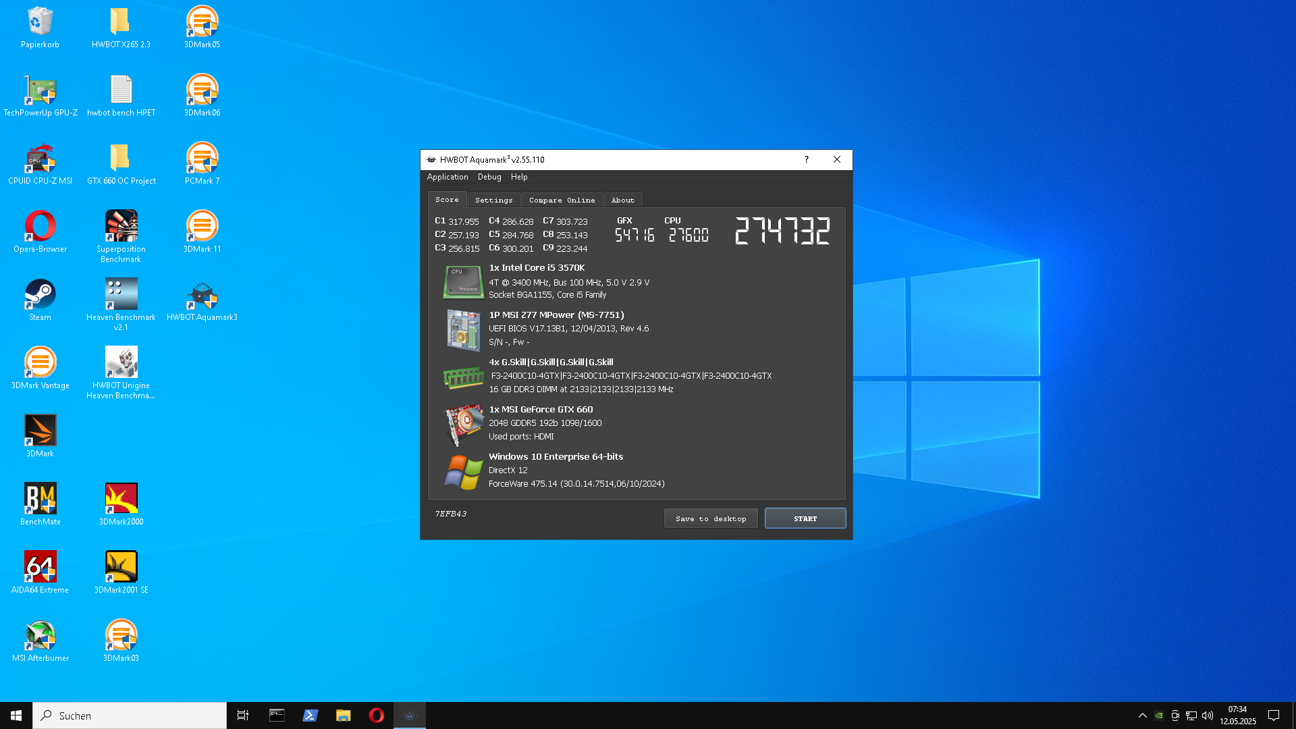Open HWBOT Aquamark3 desktop shortcut

coord(202,300)
